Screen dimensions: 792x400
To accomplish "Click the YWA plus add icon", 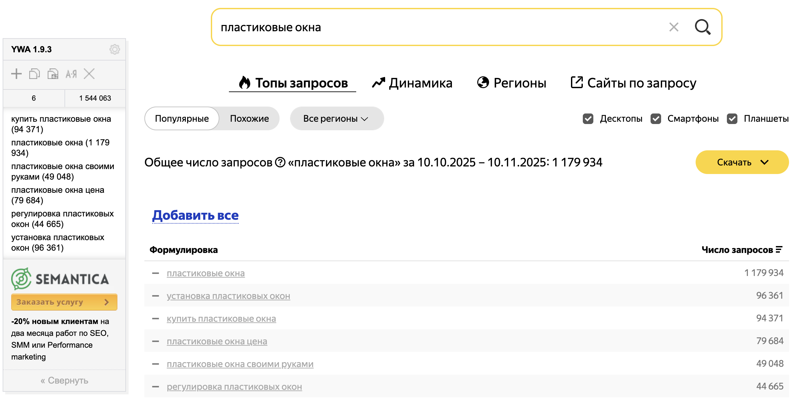I will pyautogui.click(x=16, y=74).
